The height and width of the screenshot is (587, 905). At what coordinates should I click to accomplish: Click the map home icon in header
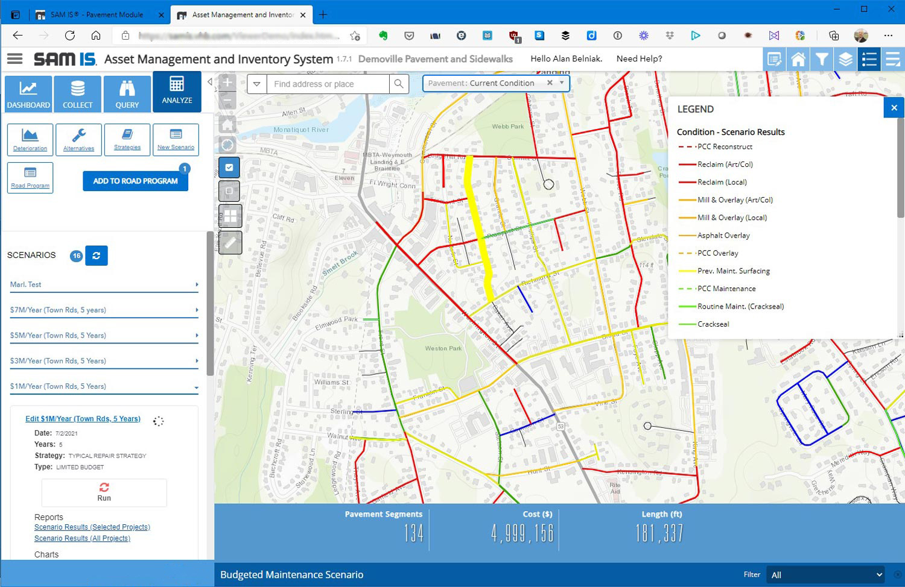point(798,59)
